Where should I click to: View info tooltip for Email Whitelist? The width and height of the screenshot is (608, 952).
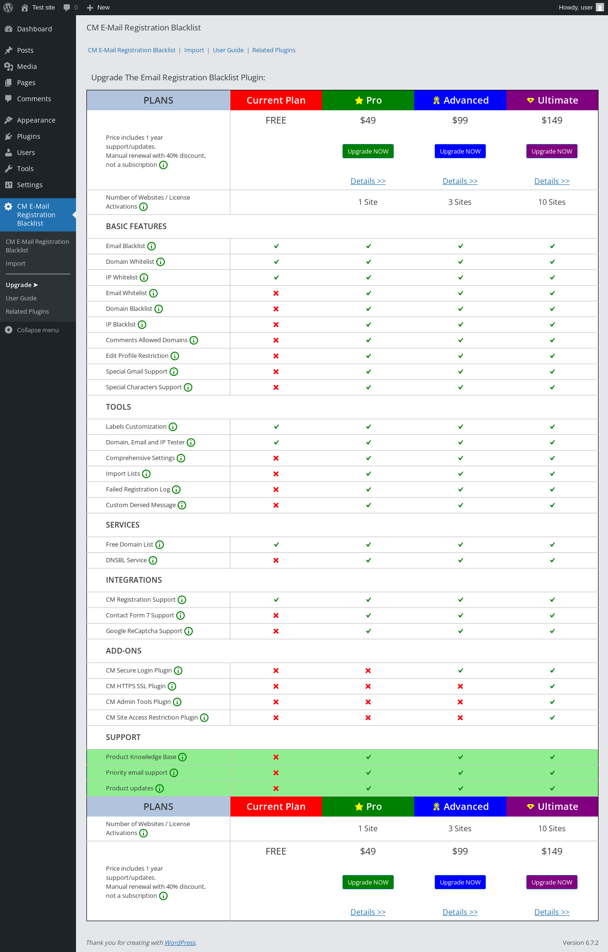pyautogui.click(x=153, y=293)
